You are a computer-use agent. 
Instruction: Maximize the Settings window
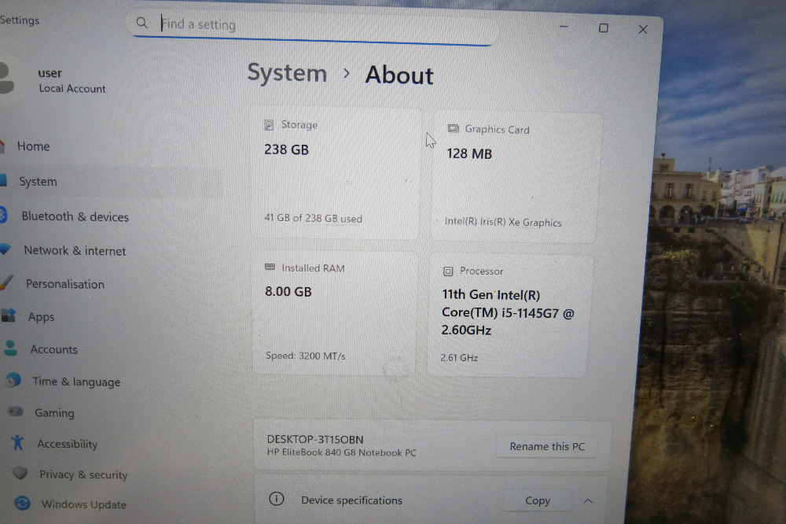coord(604,28)
